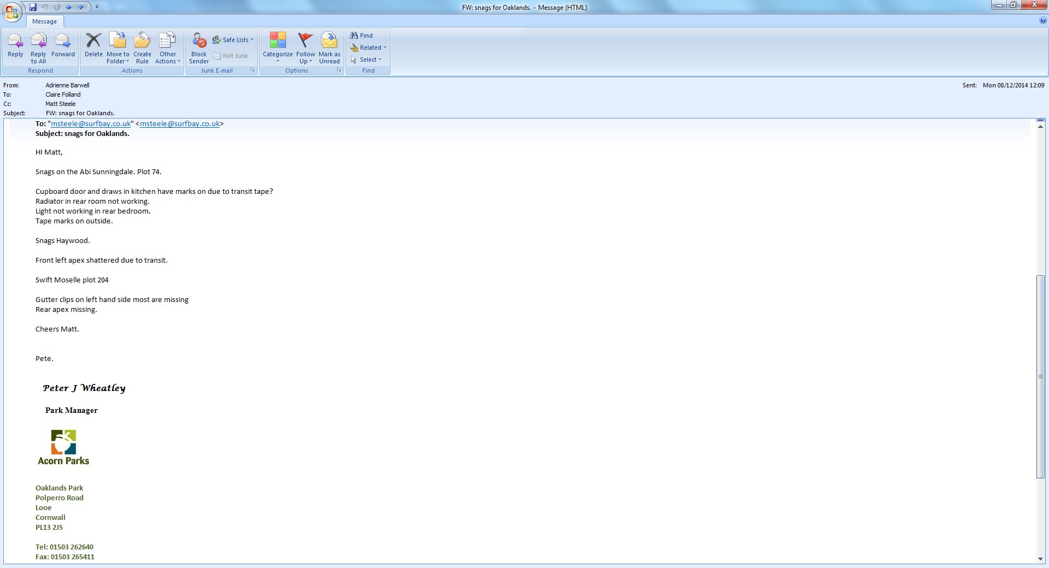Click 'Radiator in rear room not working.'
Image resolution: width=1049 pixels, height=568 pixels.
tap(92, 202)
